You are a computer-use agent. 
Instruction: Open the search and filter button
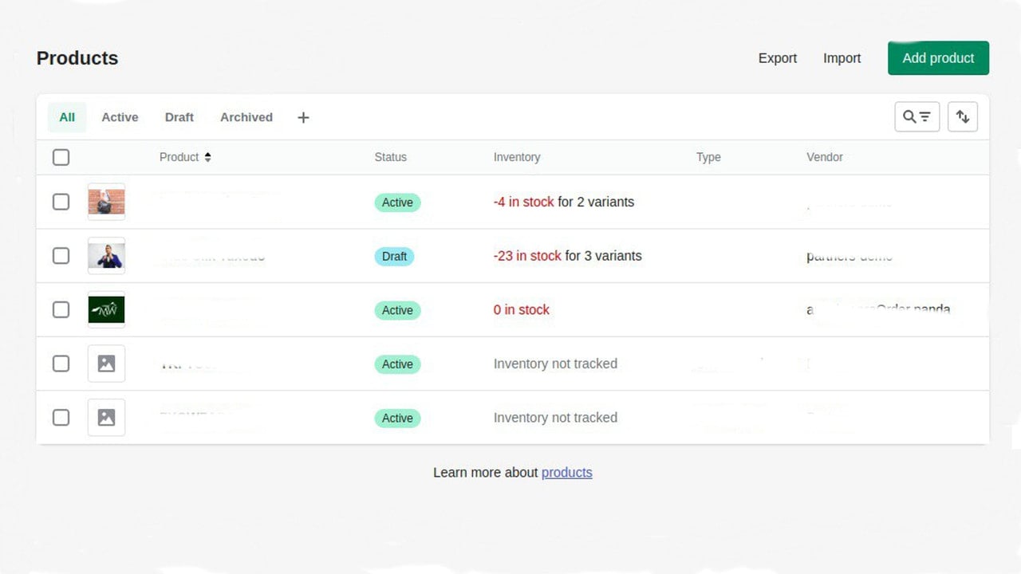[917, 117]
